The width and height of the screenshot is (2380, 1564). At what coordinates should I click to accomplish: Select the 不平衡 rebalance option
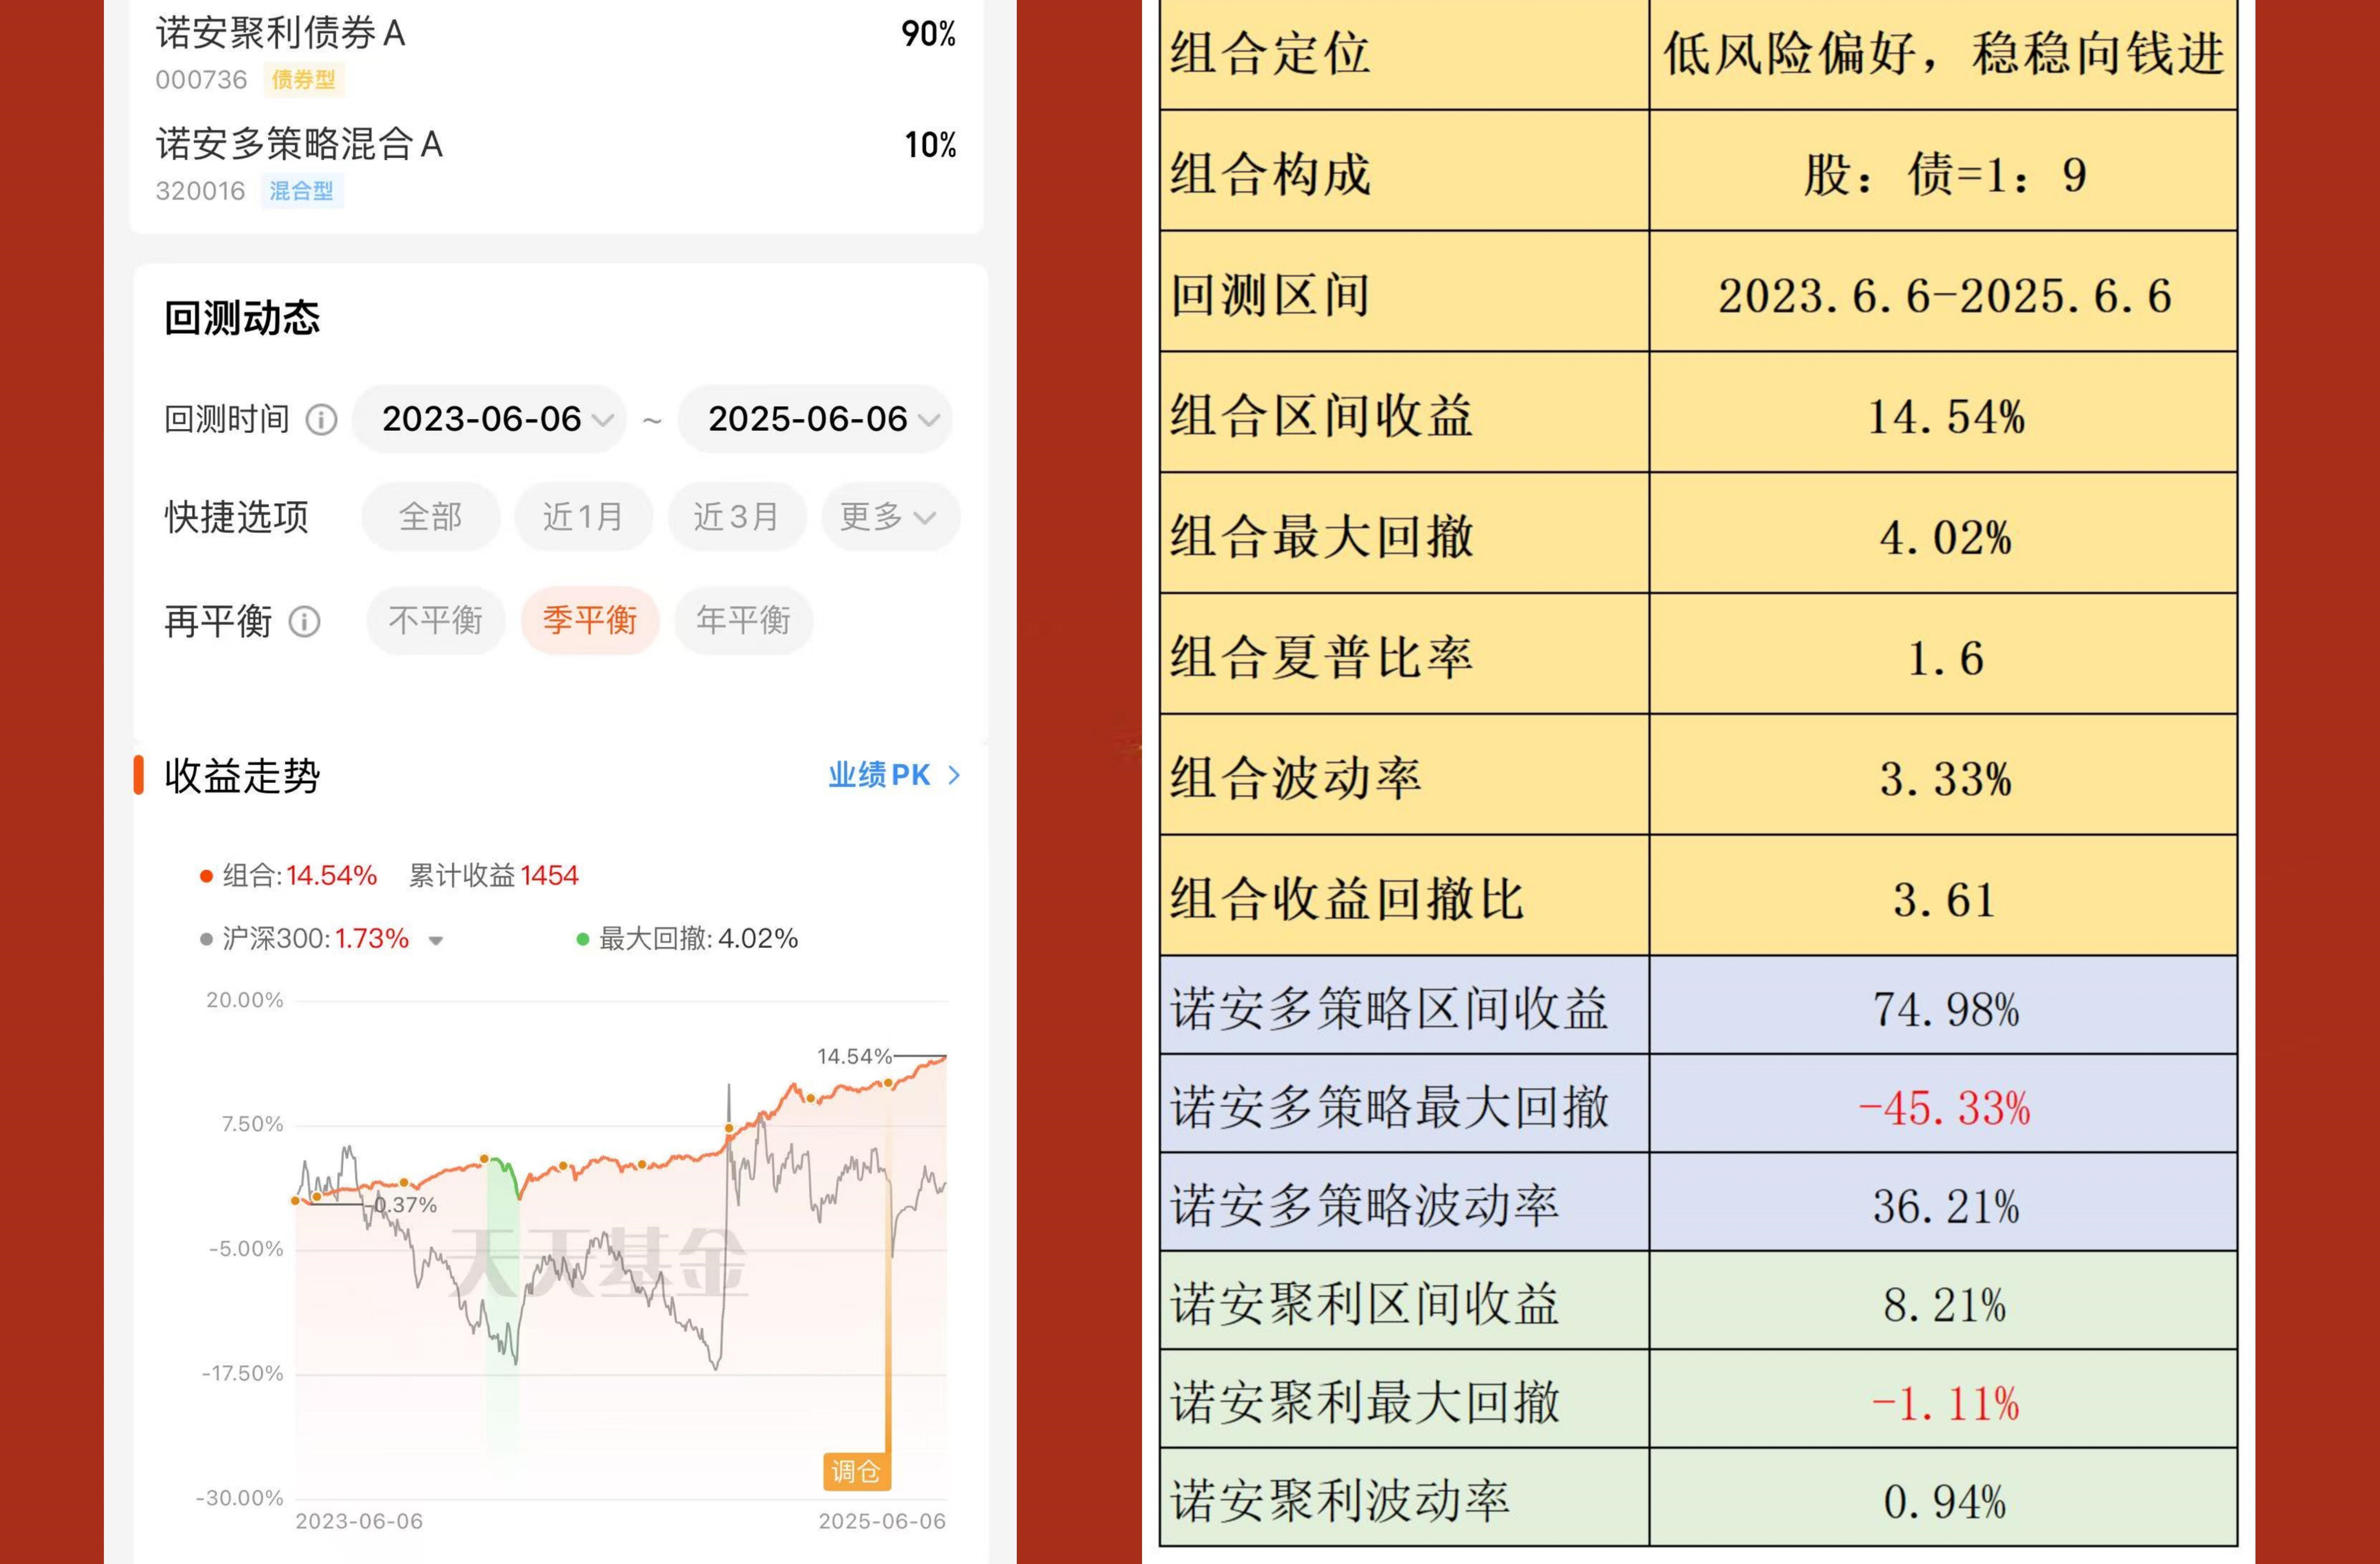click(x=435, y=621)
